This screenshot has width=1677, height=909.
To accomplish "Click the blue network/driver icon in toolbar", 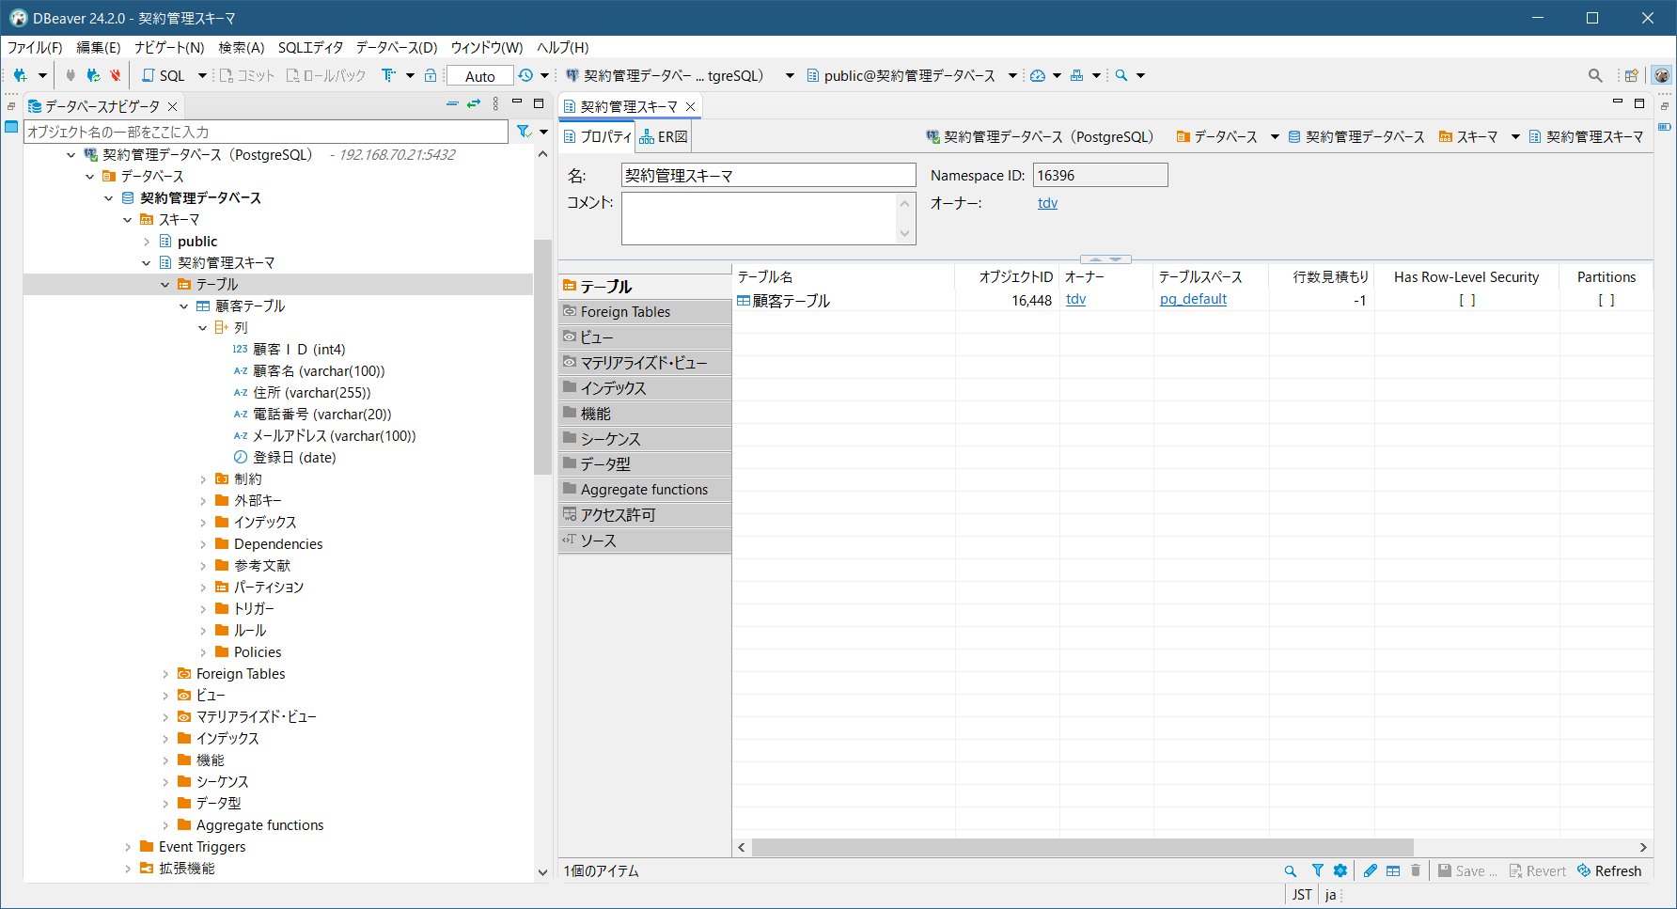I will pos(1077,75).
